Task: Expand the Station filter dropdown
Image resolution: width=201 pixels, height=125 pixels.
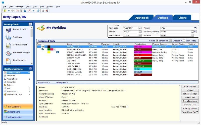Action: coord(140,32)
